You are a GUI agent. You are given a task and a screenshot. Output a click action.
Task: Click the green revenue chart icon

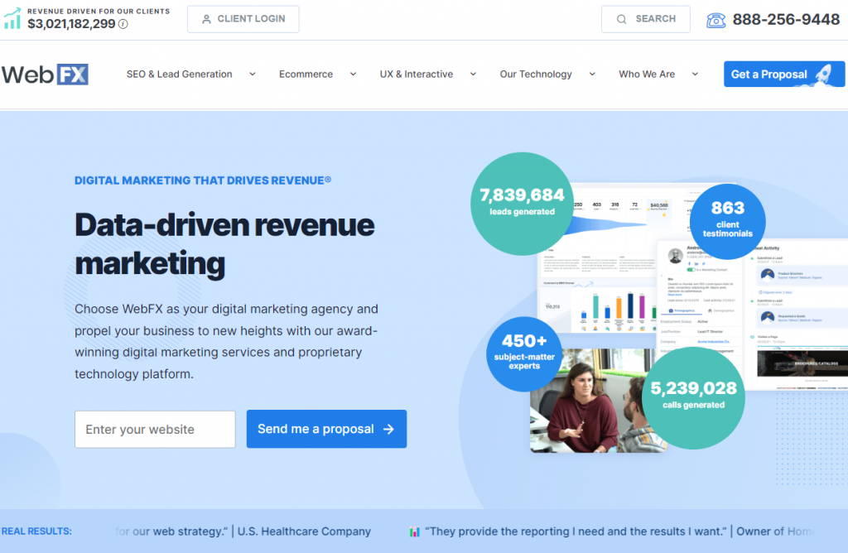coord(12,18)
